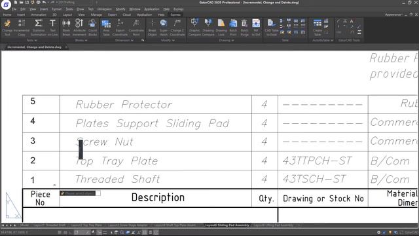
Task: Select the Super Hatch tool
Action: (164, 28)
